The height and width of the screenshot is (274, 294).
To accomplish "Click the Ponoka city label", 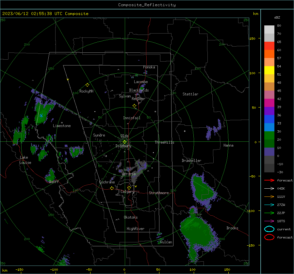I will [149, 67].
